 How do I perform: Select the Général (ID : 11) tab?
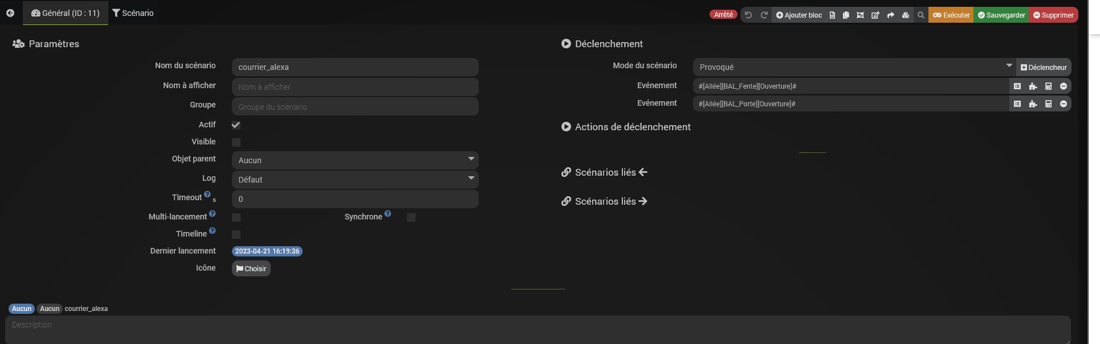pos(66,13)
